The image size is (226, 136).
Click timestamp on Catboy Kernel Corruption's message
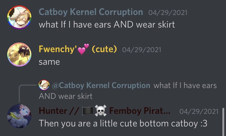coord(168,13)
